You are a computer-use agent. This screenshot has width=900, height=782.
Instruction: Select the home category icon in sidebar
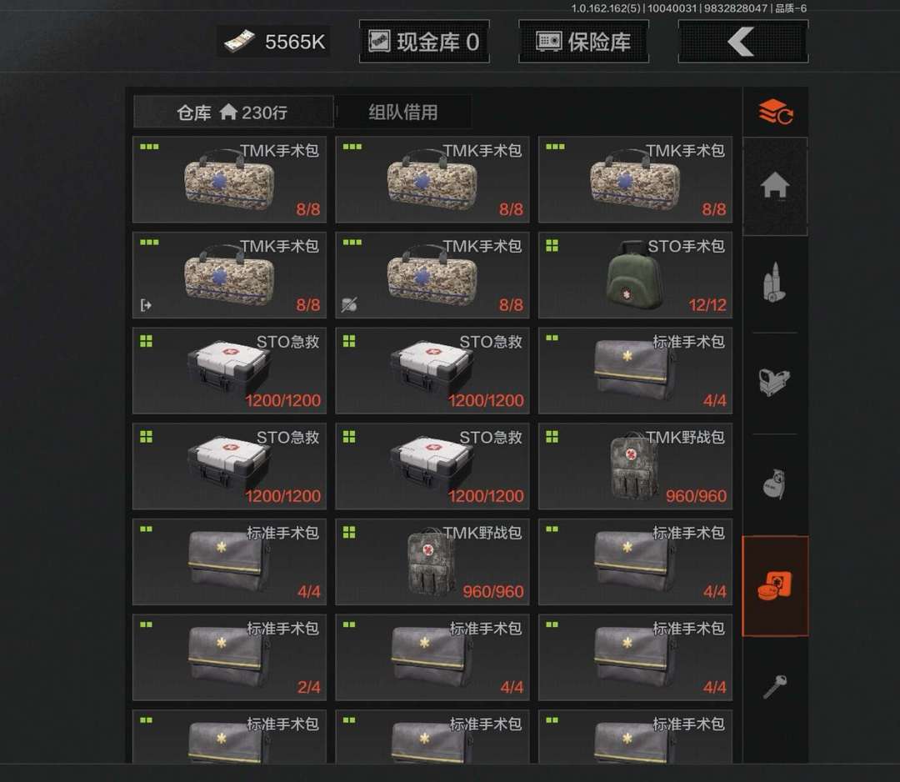click(775, 186)
